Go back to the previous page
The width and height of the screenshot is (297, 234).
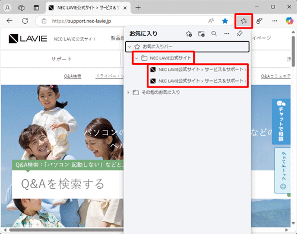click(x=10, y=21)
